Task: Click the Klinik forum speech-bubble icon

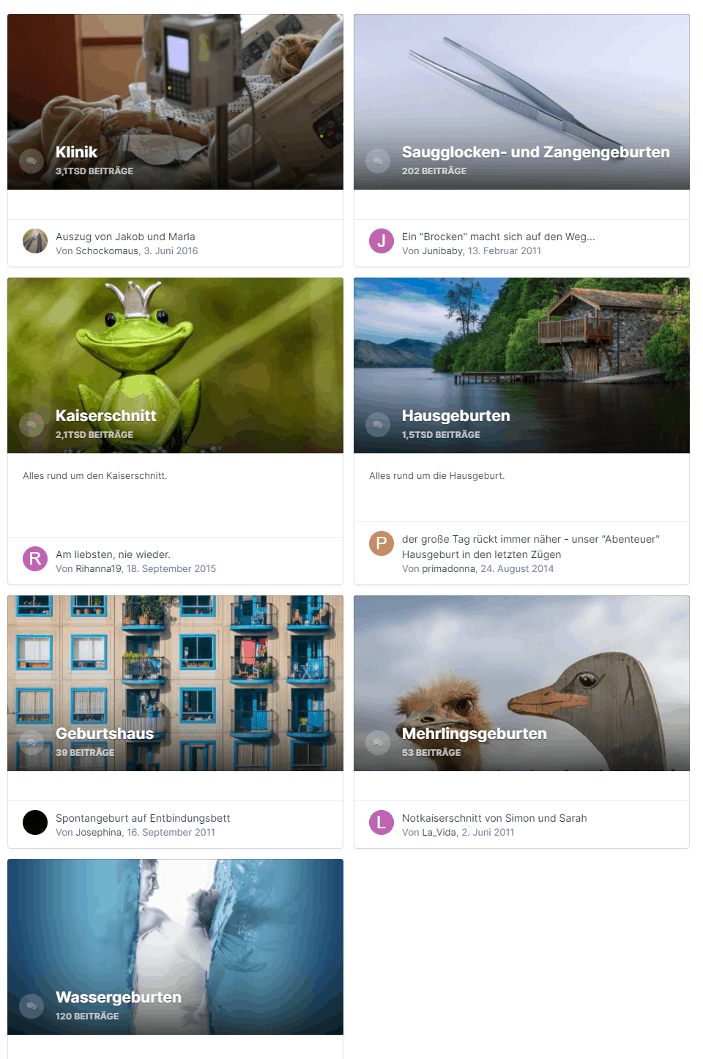Action: pos(31,161)
